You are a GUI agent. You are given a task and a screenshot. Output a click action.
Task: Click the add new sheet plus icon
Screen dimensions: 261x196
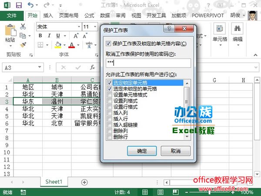[x=84, y=182]
